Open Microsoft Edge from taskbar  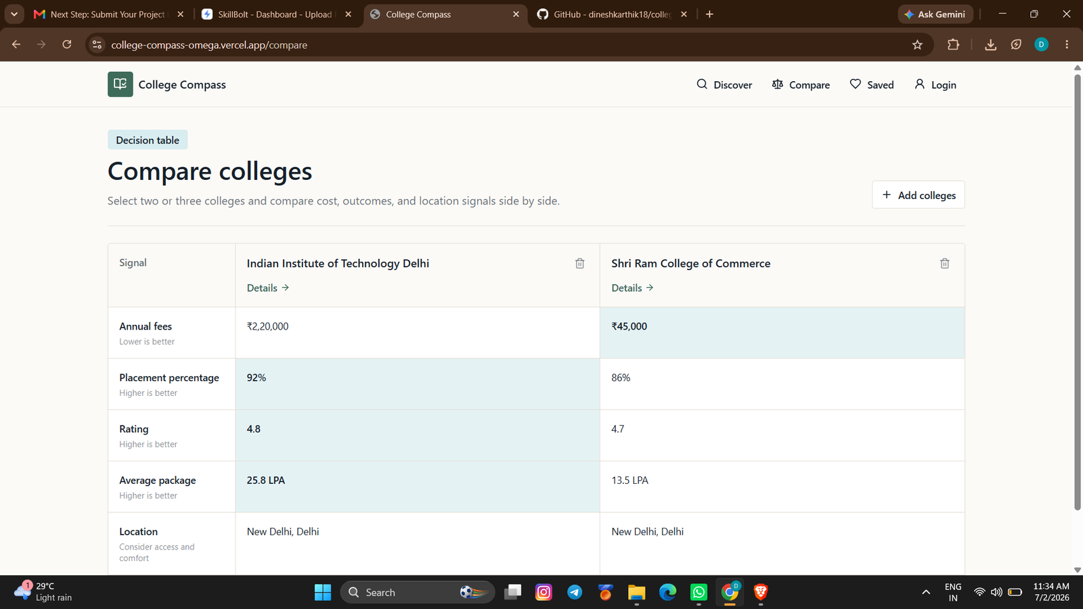[667, 592]
